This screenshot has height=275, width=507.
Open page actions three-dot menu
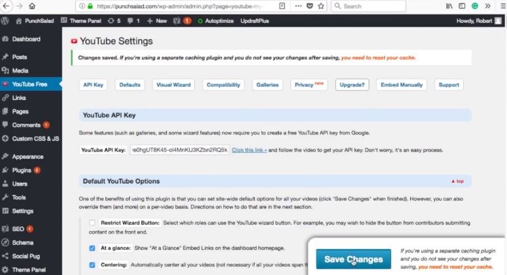point(298,6)
